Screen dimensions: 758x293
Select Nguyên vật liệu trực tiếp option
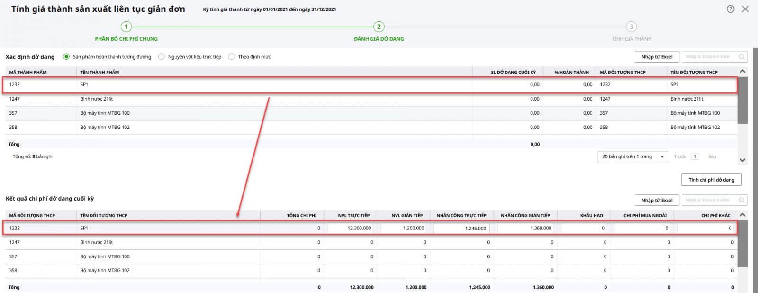[x=162, y=57]
